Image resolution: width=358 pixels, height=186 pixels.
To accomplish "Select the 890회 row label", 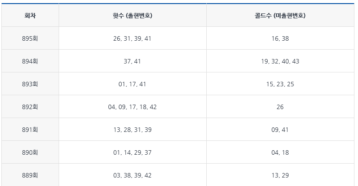I will point(30,152).
